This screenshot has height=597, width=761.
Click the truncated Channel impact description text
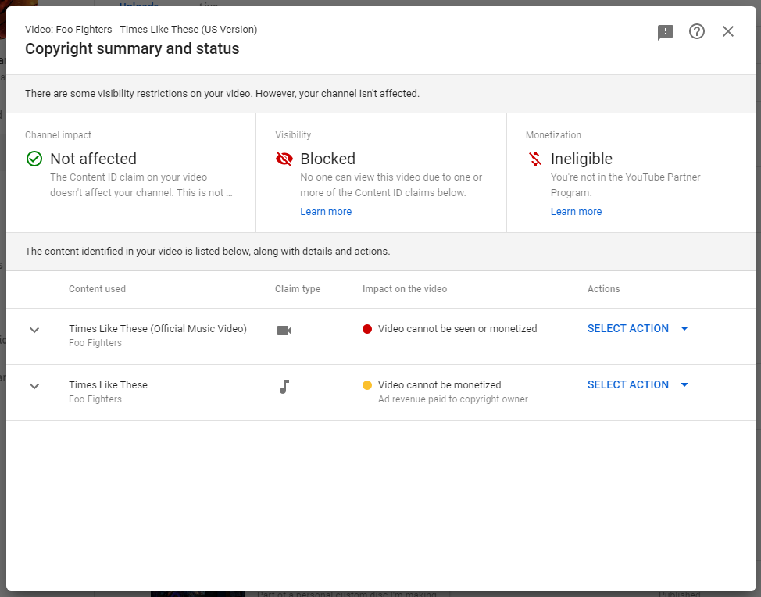pyautogui.click(x=141, y=185)
